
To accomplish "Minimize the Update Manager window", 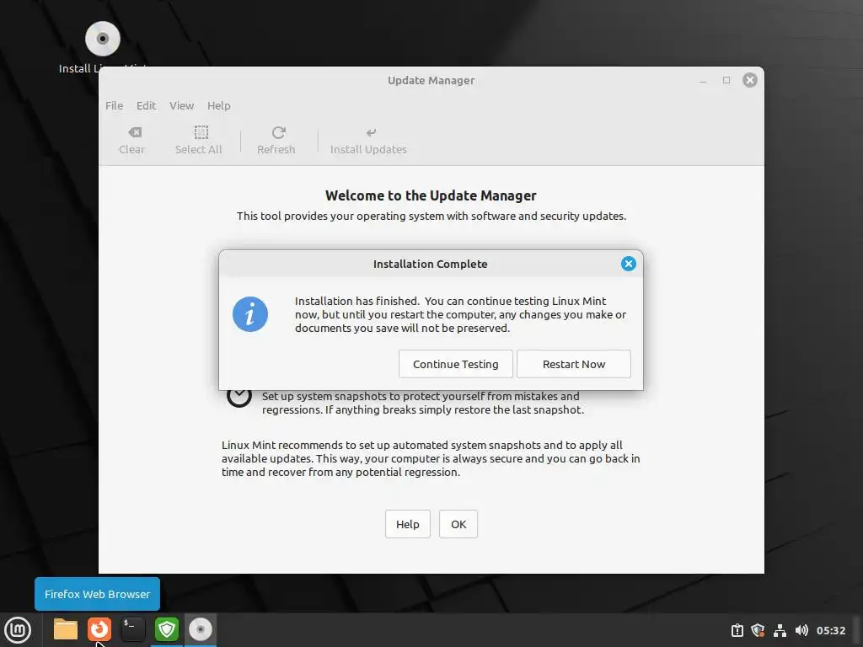I will tap(703, 81).
